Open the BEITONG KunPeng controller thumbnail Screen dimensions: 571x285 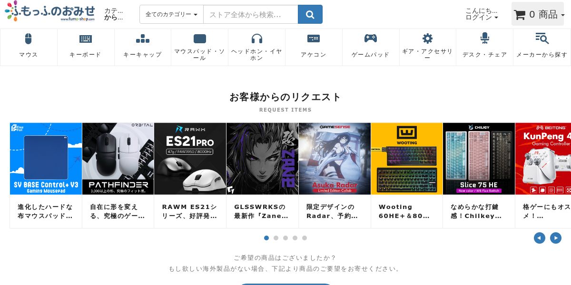point(543,159)
